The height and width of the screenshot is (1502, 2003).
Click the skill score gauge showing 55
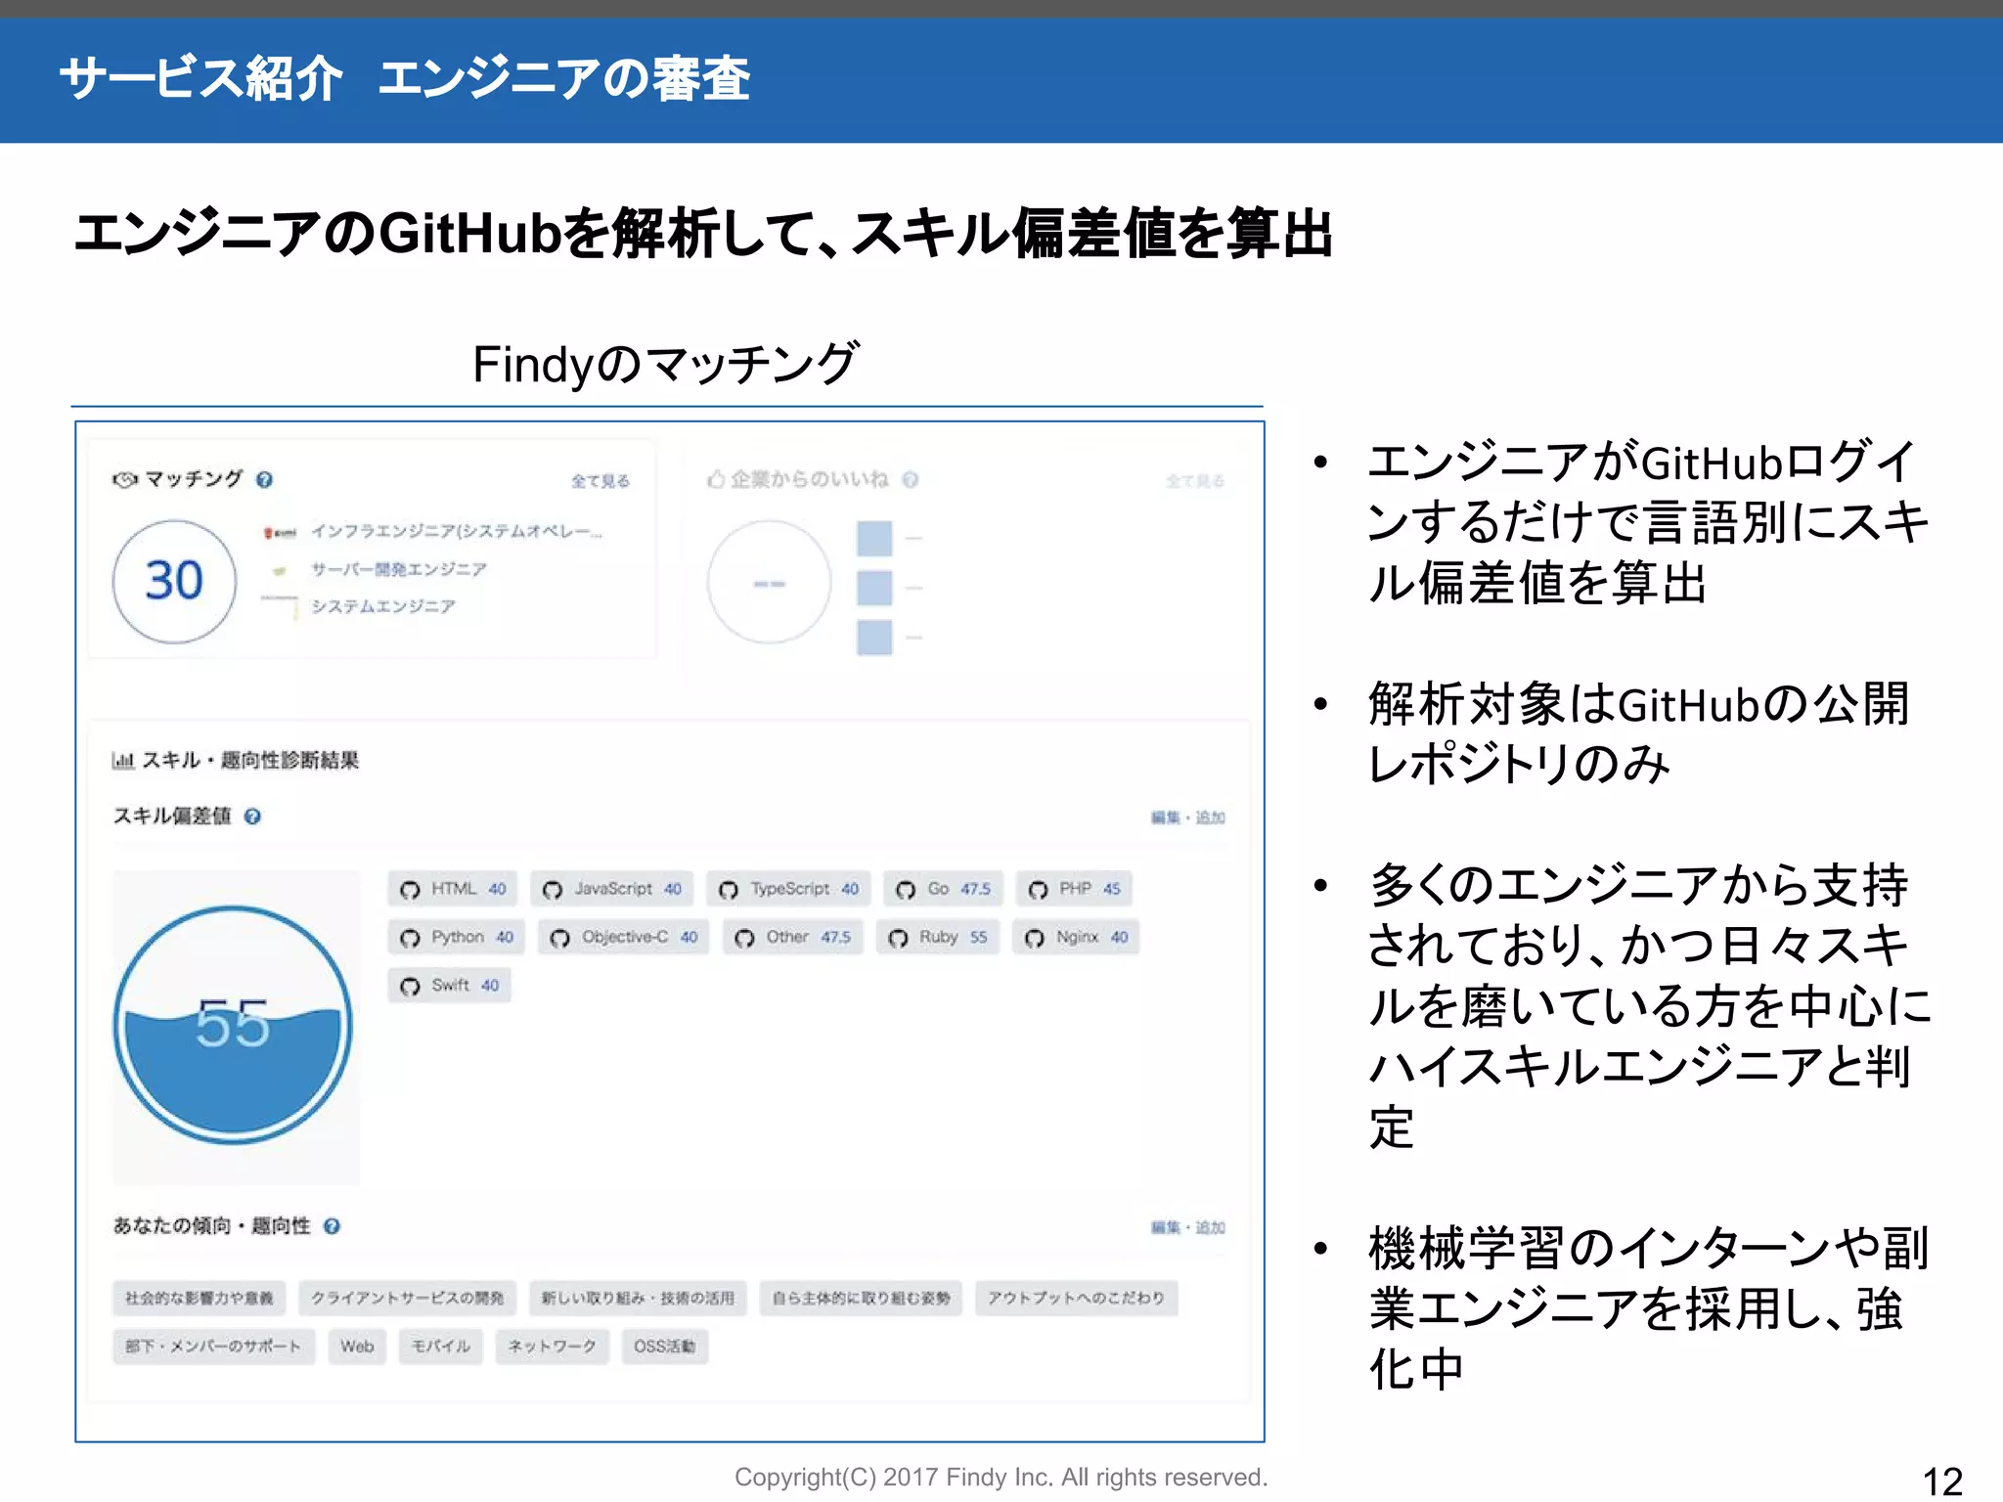tap(233, 1025)
